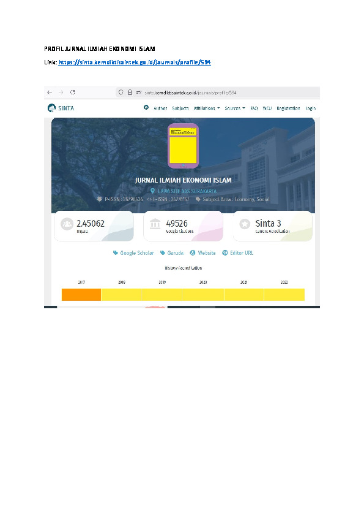Click the home icon in navigation bar
The height and width of the screenshot is (516, 364).
146,107
